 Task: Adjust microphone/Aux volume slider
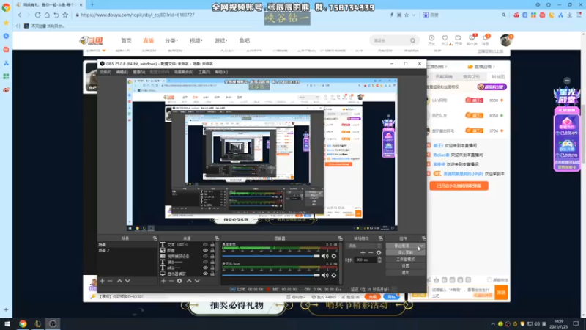click(271, 276)
